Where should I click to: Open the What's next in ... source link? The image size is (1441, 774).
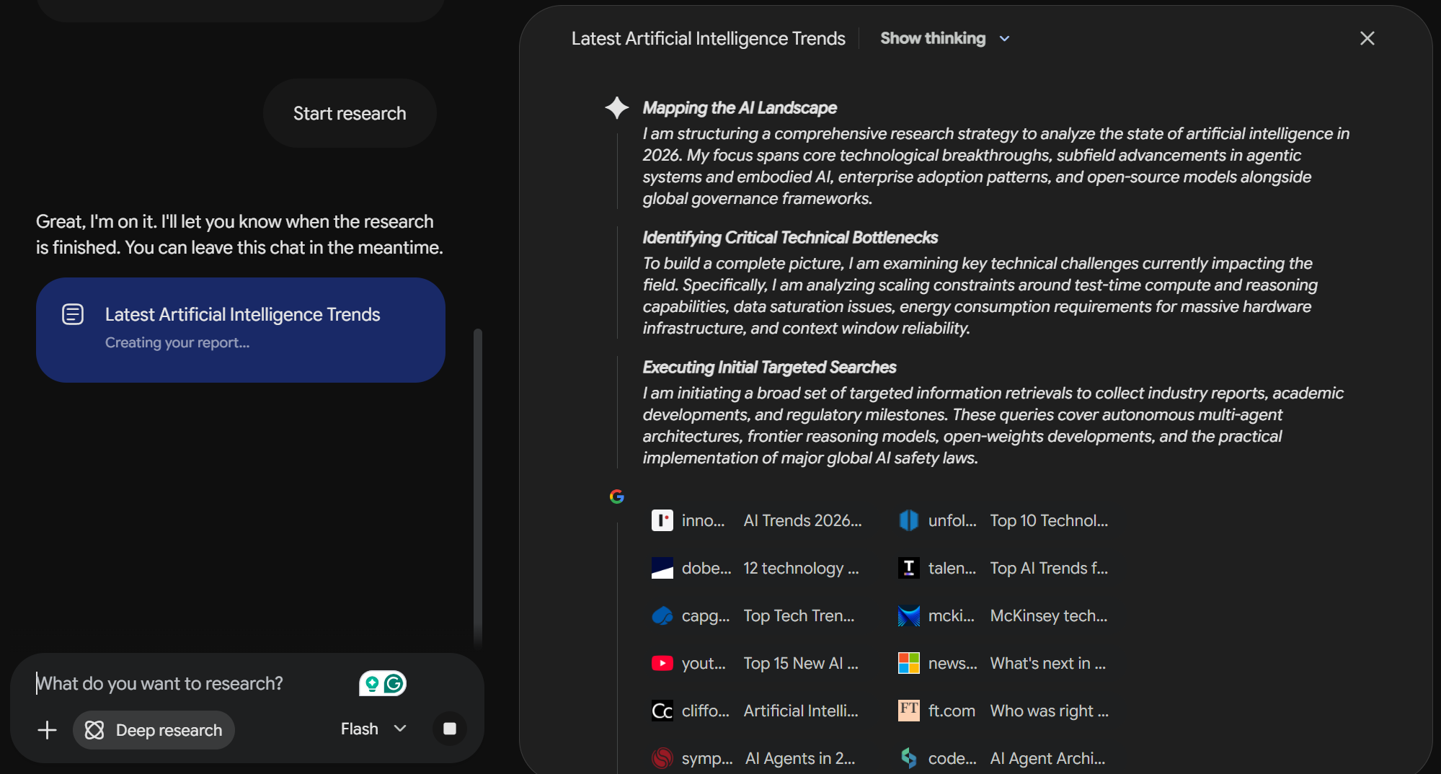1047,663
